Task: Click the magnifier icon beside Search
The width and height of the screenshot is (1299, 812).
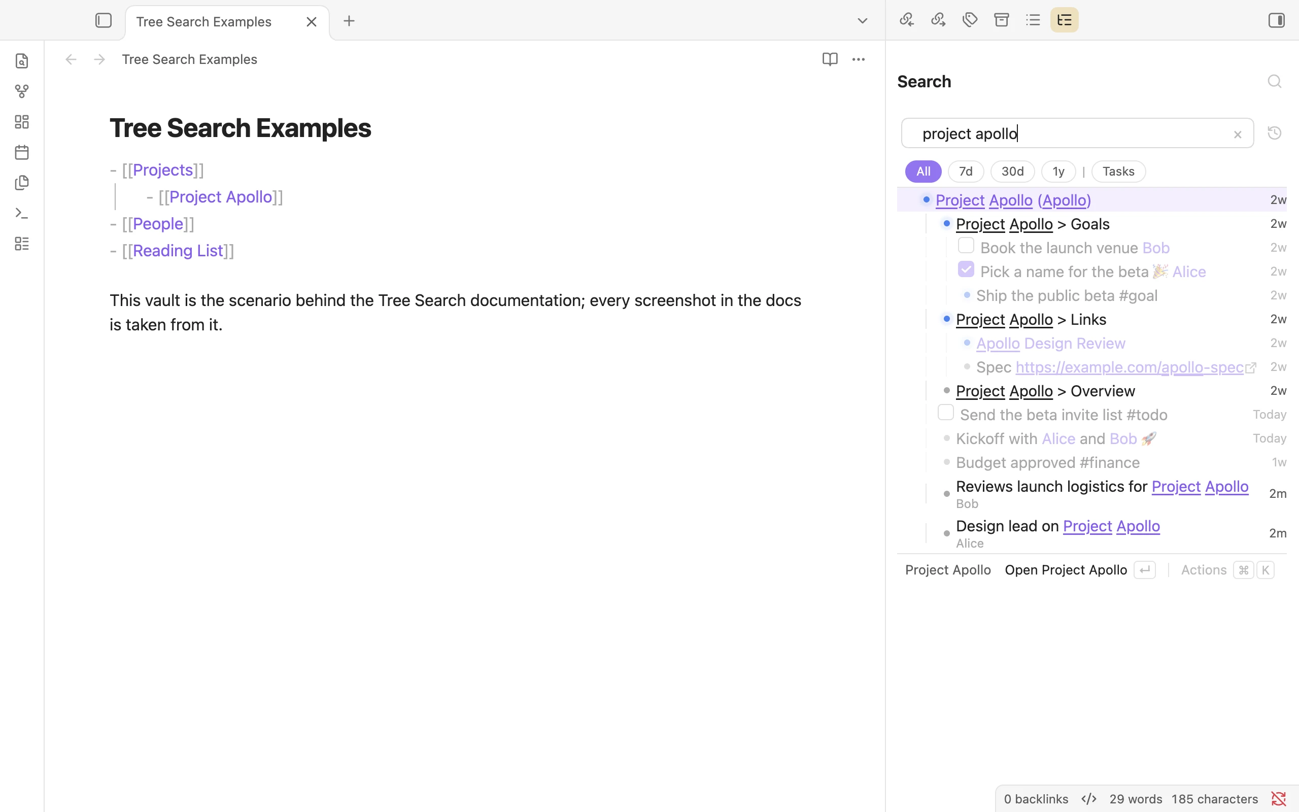Action: [x=1274, y=81]
